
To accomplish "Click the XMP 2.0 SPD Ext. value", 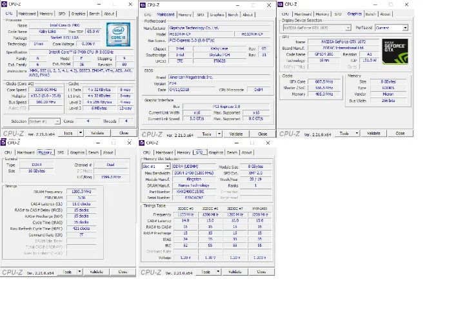I will click(255, 173).
